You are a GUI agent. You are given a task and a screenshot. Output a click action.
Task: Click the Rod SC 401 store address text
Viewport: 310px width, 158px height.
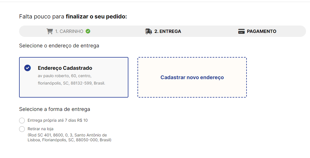[x=69, y=138]
